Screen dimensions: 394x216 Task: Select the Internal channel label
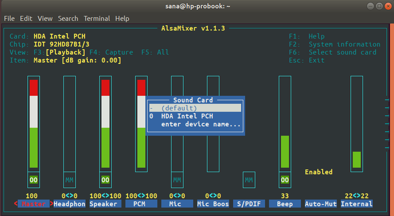357,204
